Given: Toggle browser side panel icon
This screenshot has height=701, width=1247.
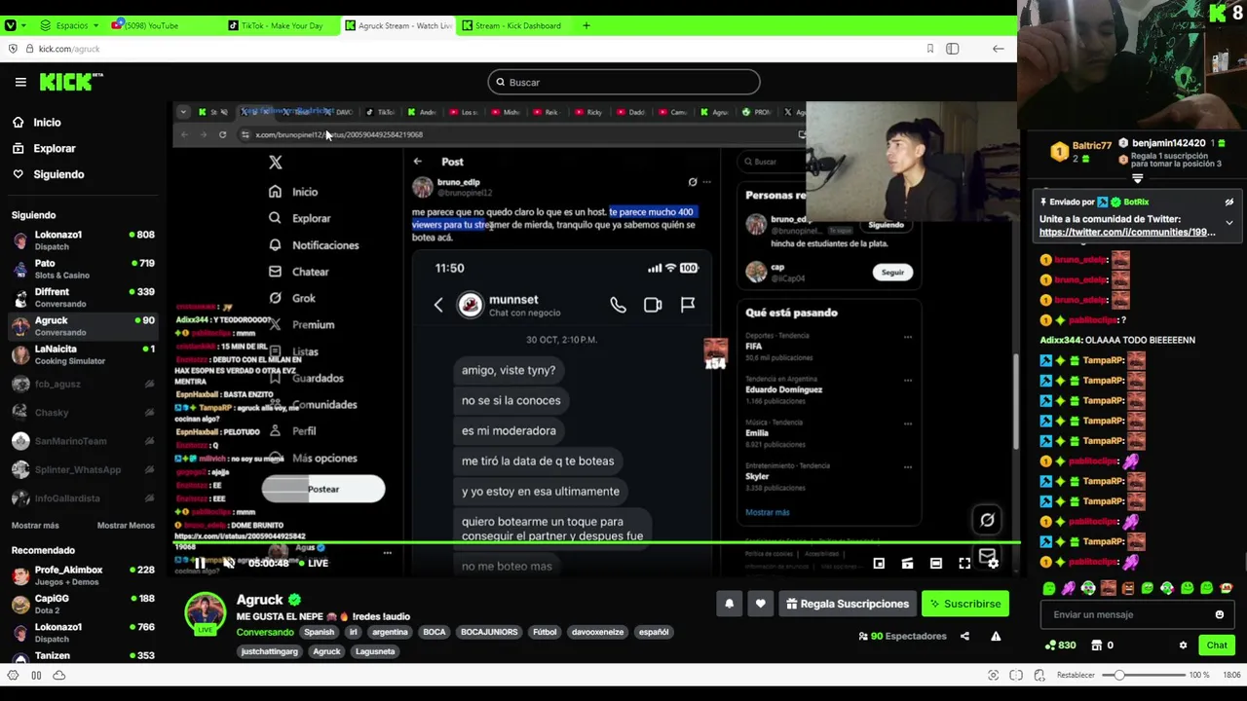Looking at the screenshot, I should click(952, 49).
